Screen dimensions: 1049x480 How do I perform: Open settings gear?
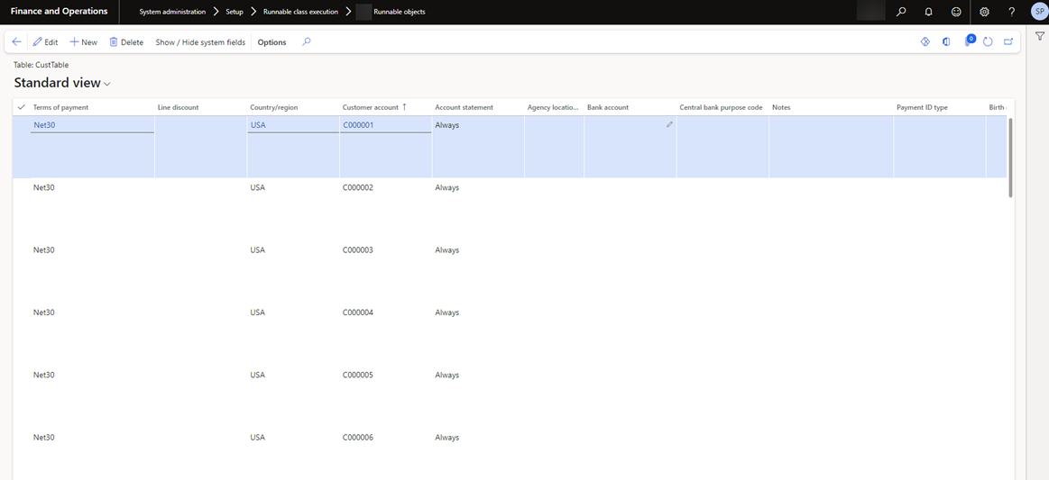(x=984, y=12)
